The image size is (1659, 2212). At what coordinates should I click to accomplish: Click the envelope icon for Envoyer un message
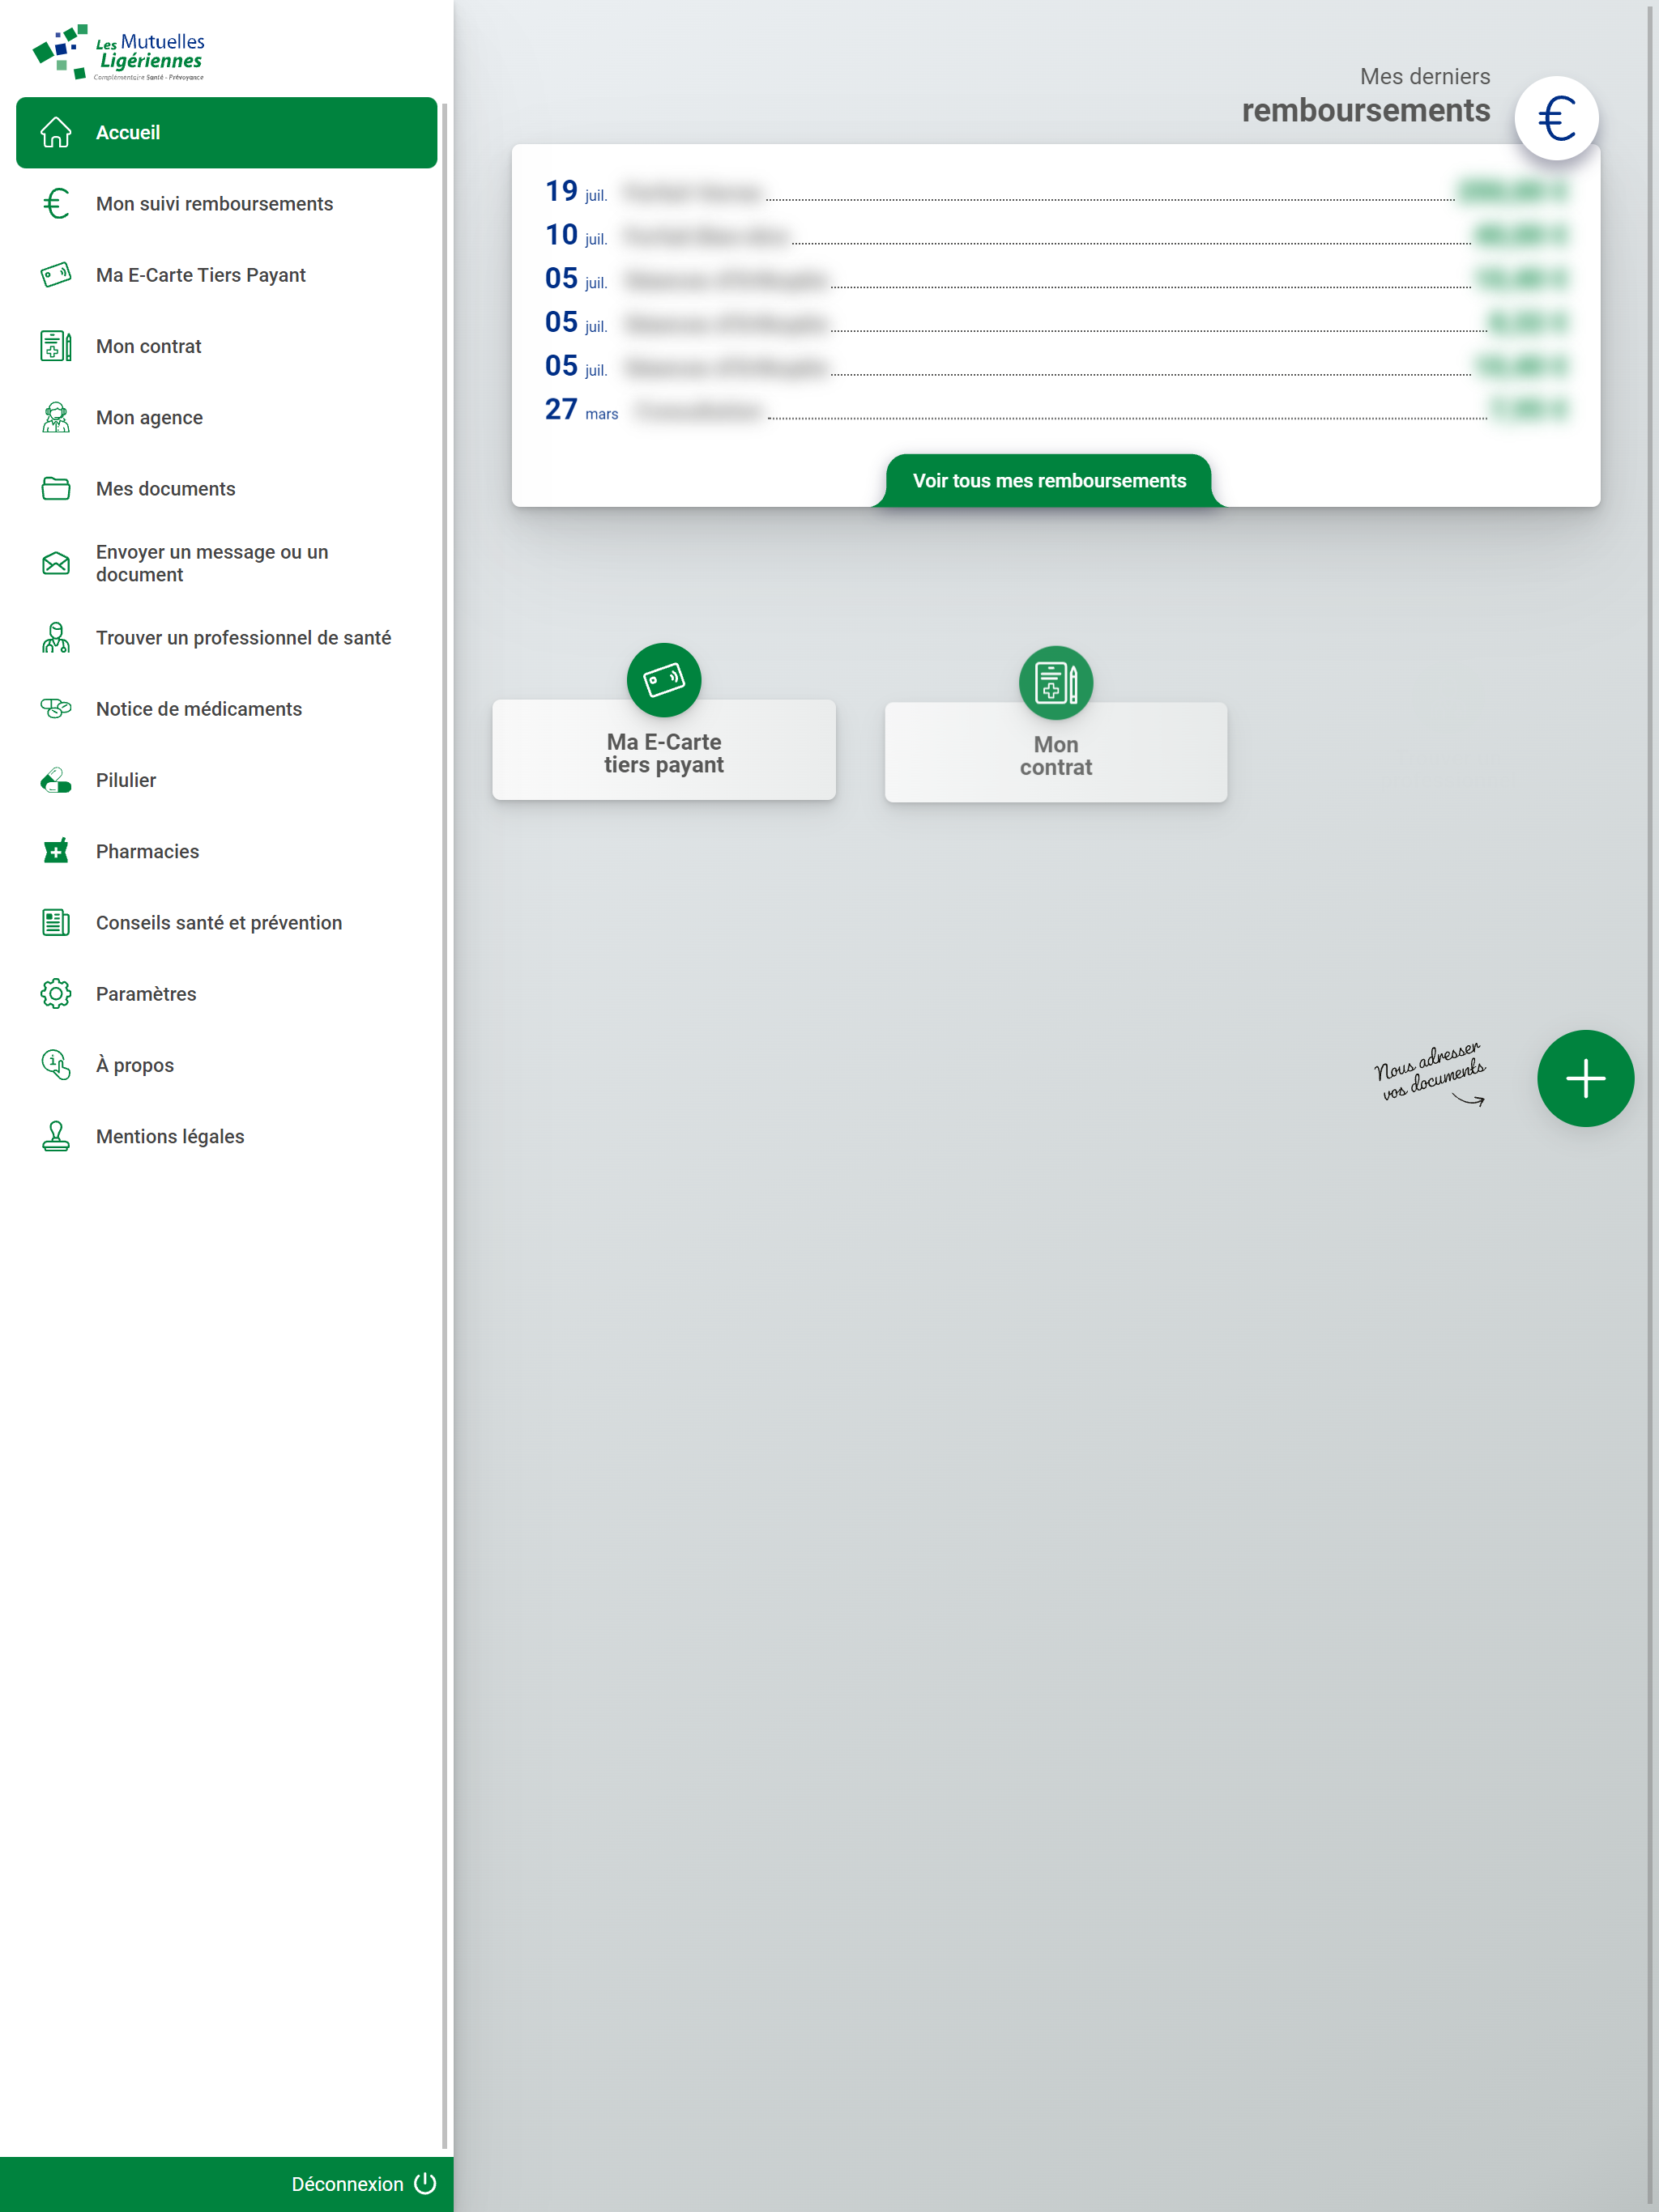coord(56,563)
